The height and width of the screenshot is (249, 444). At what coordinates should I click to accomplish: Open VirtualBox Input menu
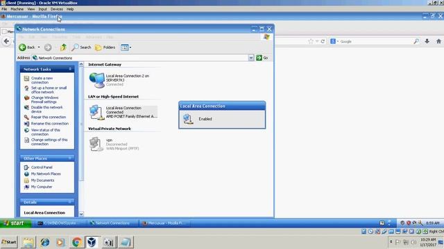click(x=42, y=9)
